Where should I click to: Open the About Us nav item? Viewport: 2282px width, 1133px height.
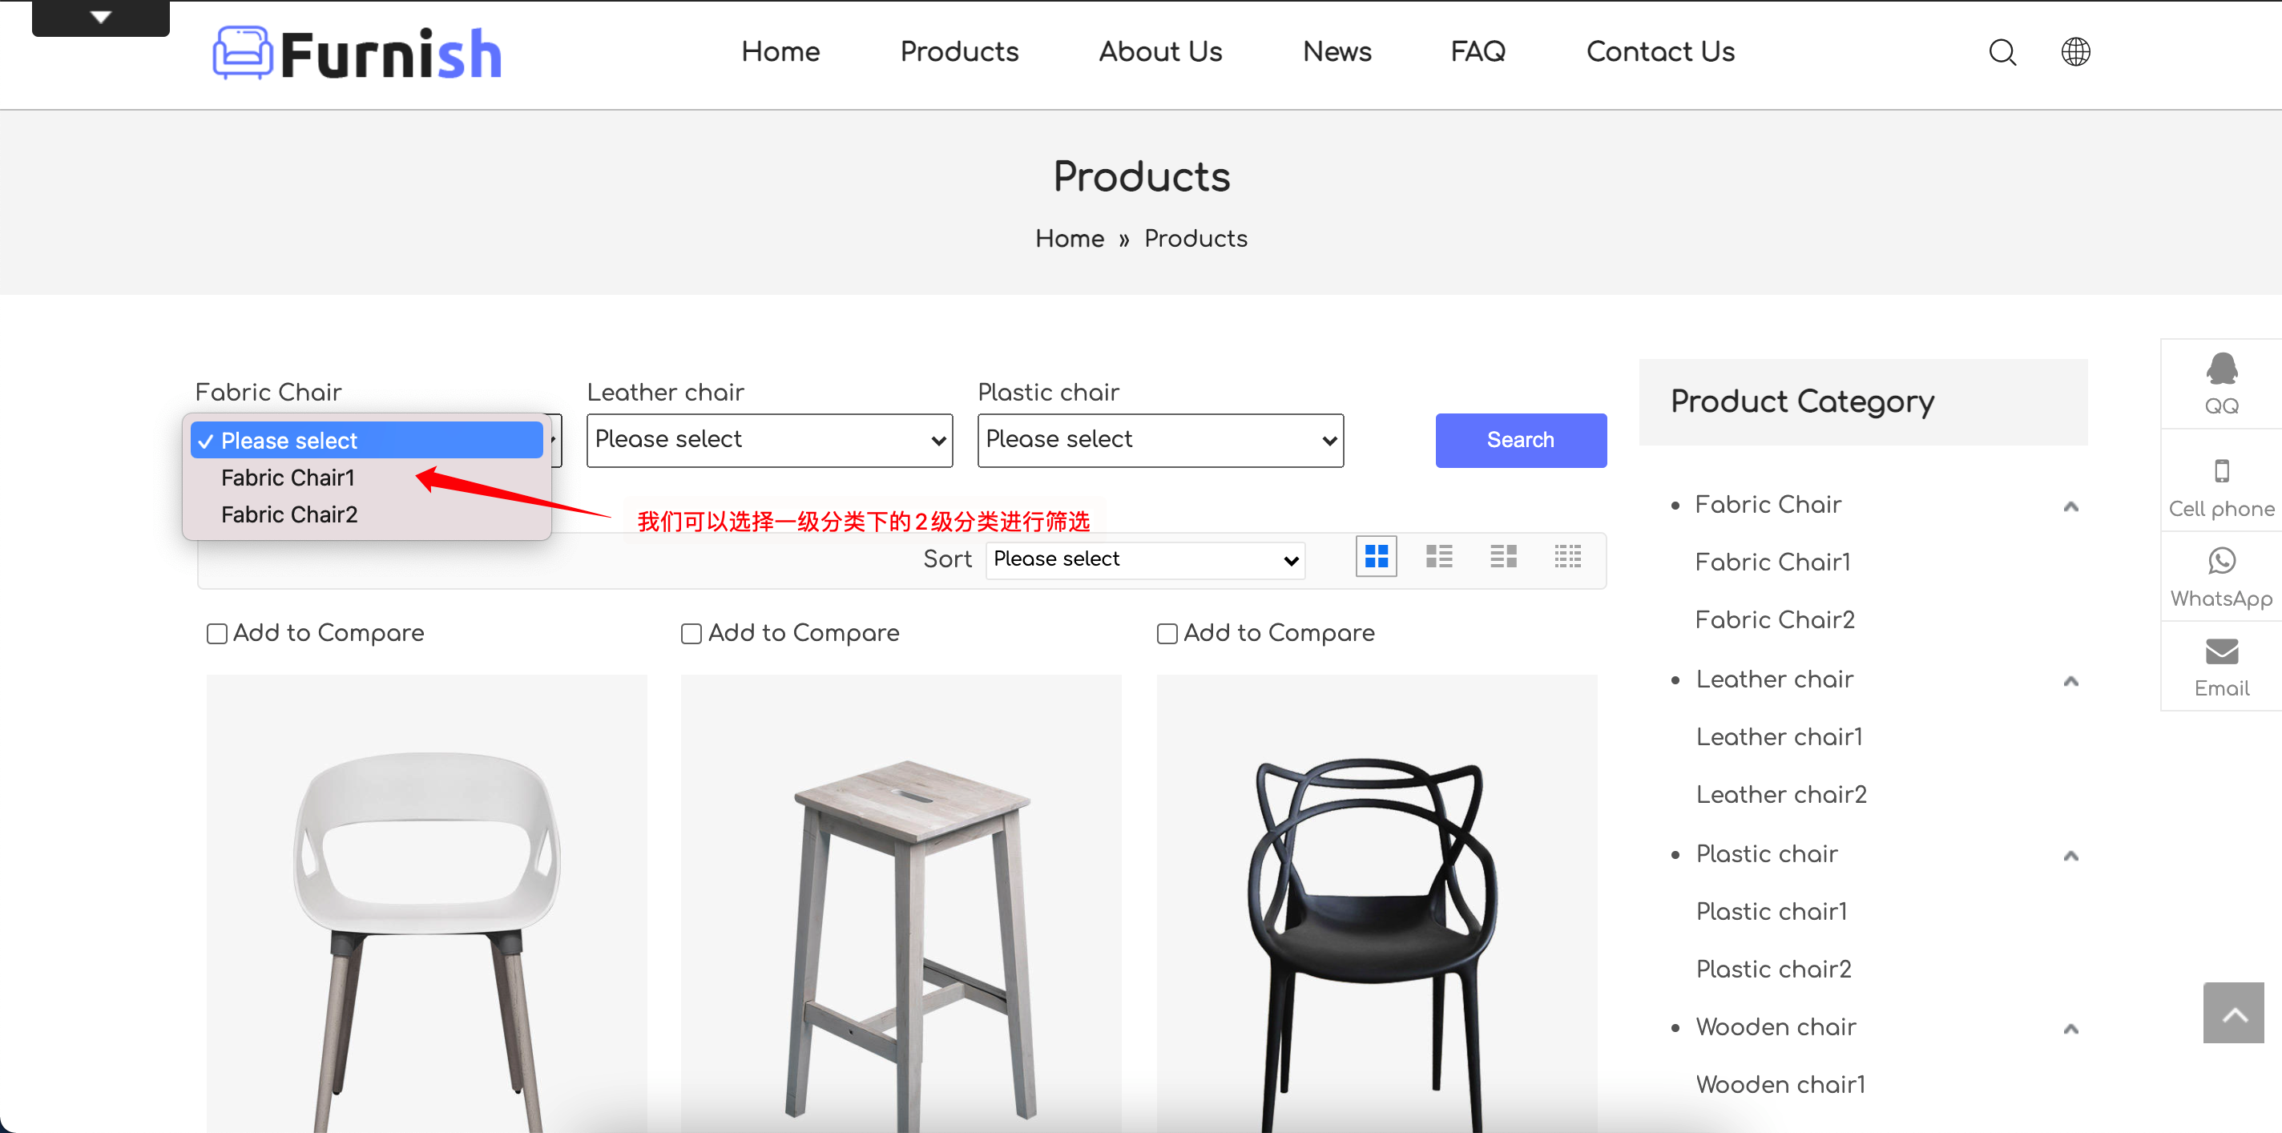[1159, 52]
